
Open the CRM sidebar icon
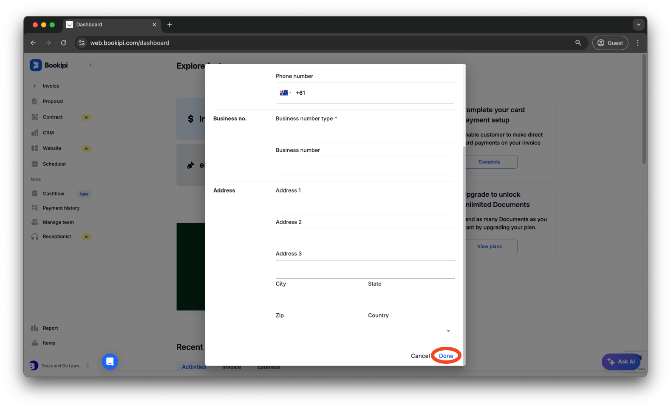click(35, 133)
